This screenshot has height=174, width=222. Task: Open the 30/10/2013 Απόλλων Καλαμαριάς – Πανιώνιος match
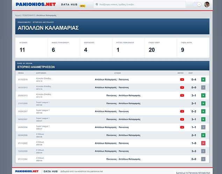pyautogui.click(x=112, y=87)
